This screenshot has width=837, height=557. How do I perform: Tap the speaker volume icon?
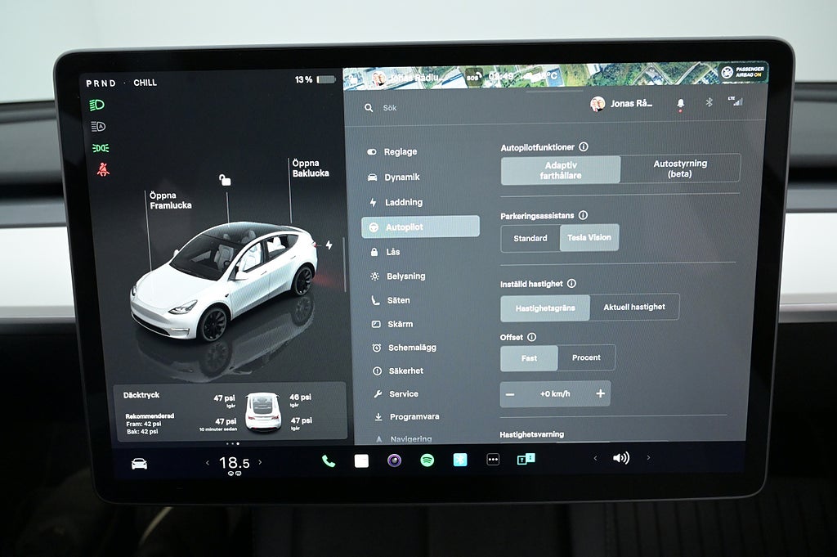click(621, 458)
